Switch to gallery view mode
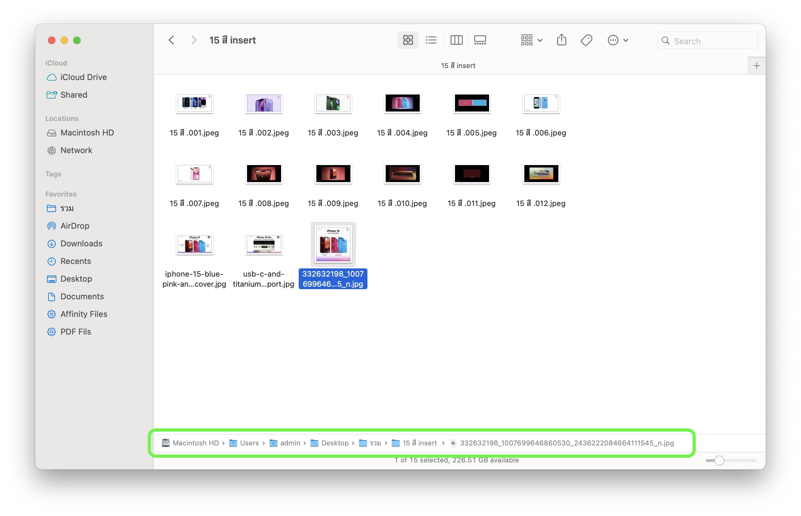 (480, 40)
